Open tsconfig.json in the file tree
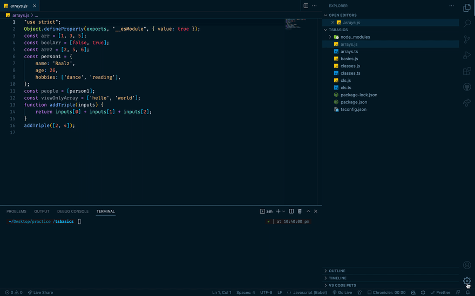The height and width of the screenshot is (296, 475). 391,109
